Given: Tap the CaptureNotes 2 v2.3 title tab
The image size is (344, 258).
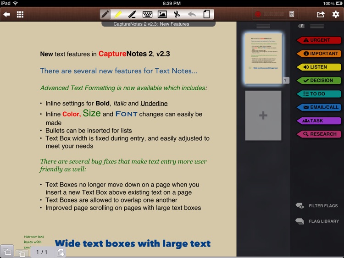Looking at the screenshot, I should [158, 24].
